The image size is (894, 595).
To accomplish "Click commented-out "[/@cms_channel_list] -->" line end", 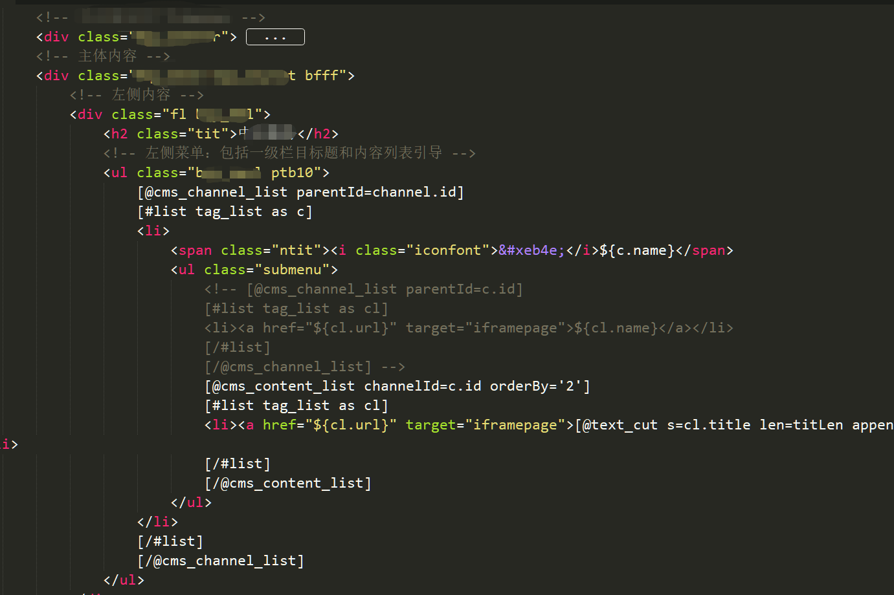I will click(305, 367).
